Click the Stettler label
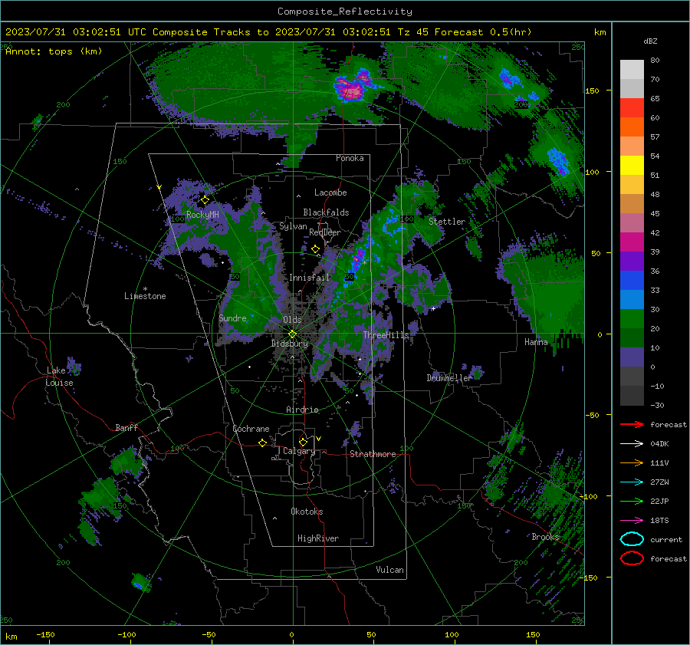This screenshot has height=645, width=690. pyautogui.click(x=447, y=222)
